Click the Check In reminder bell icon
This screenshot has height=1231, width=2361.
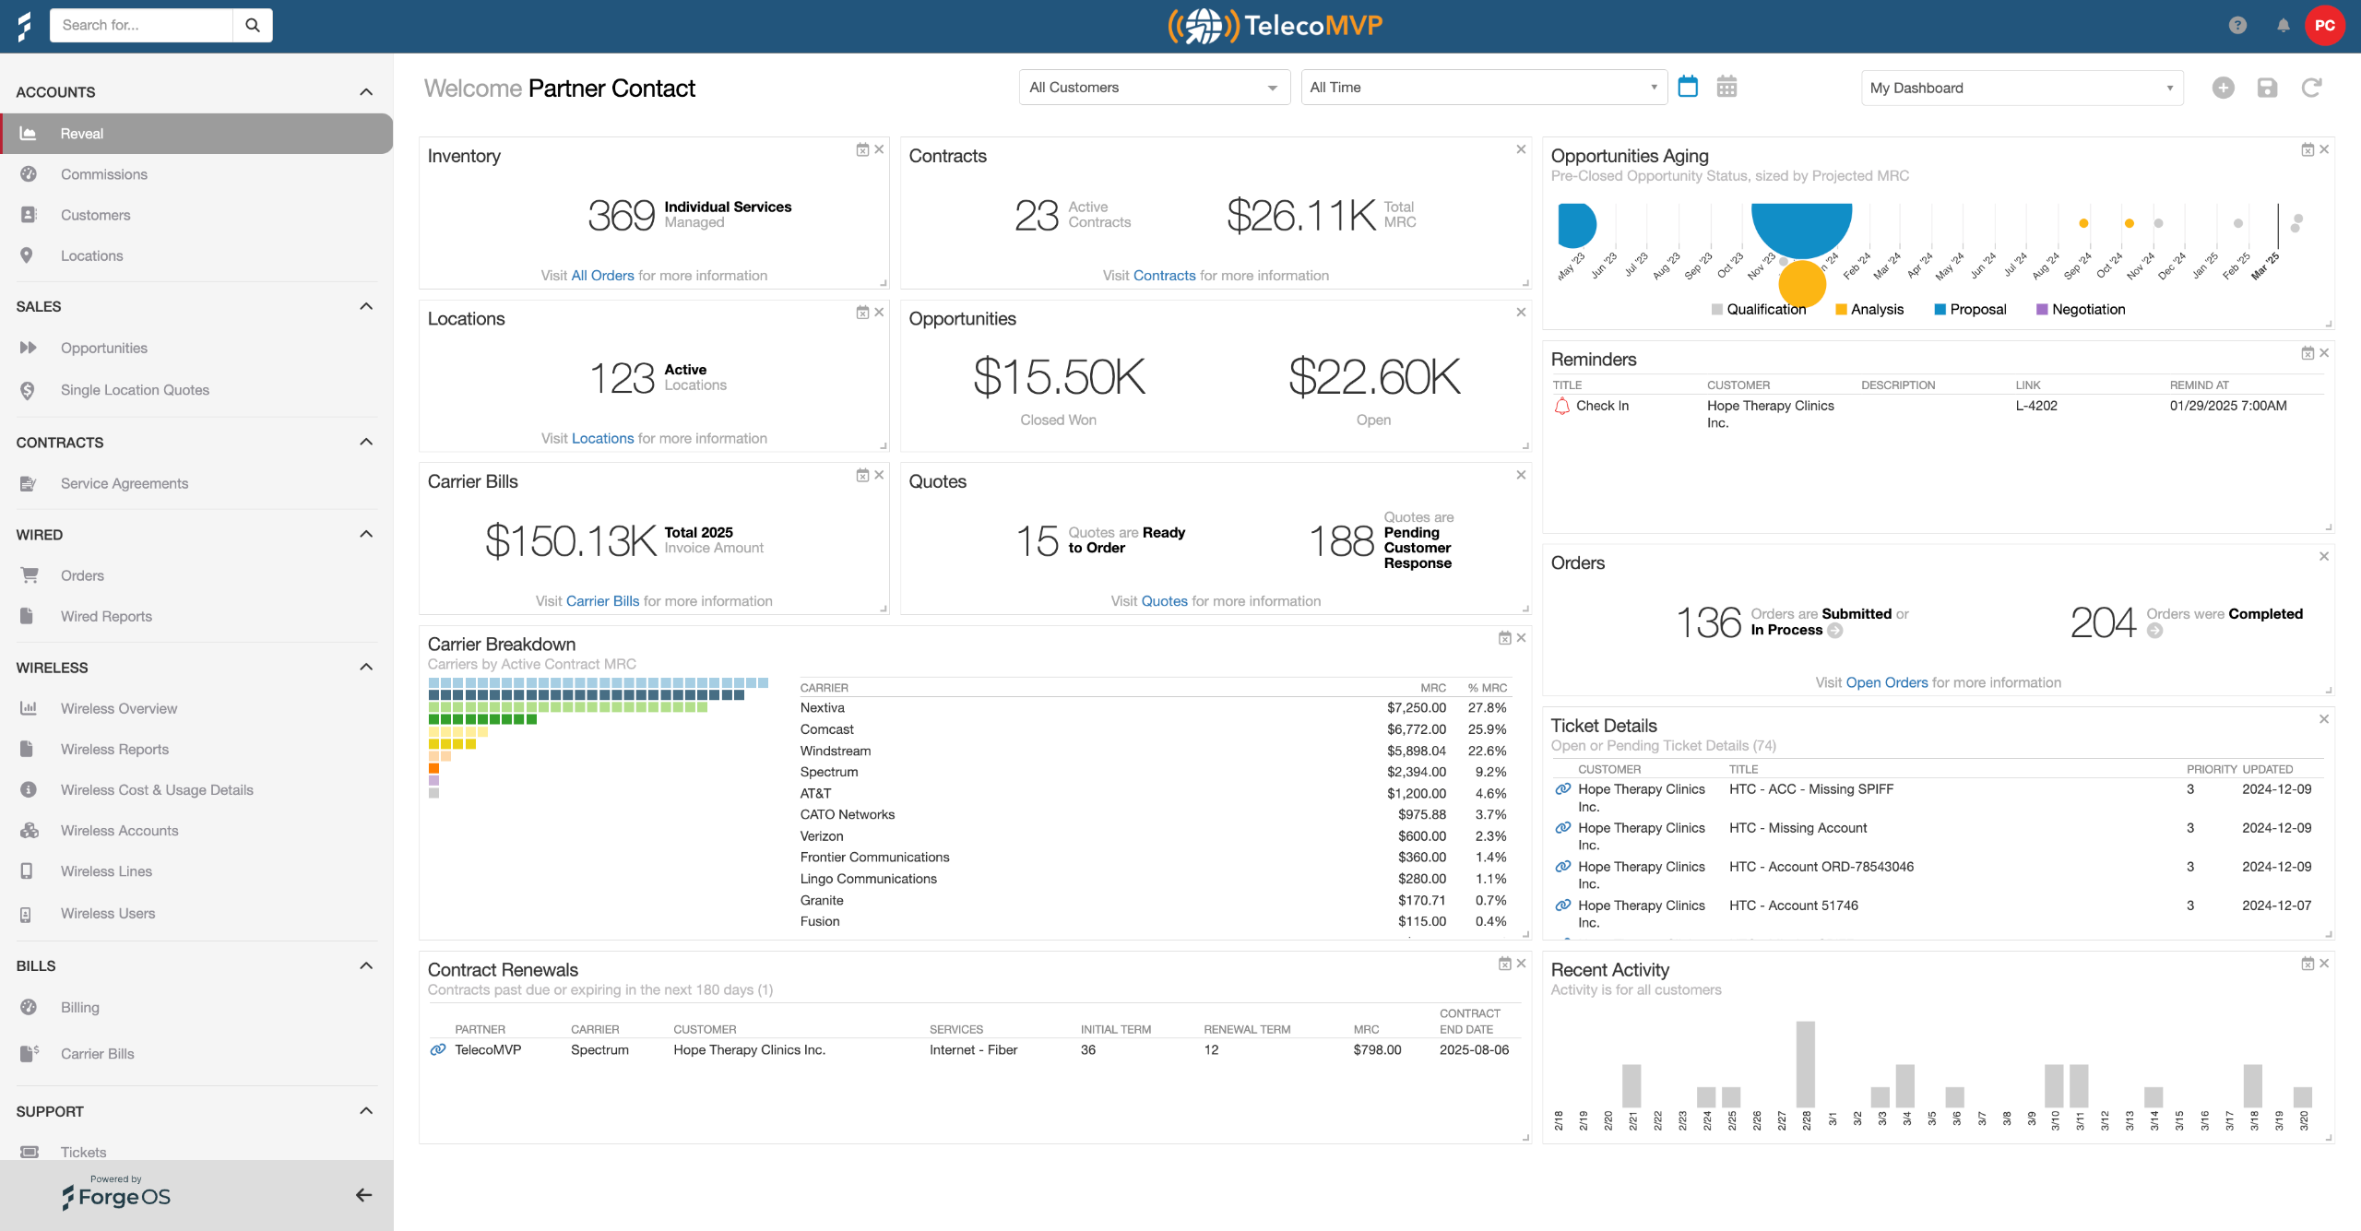(1561, 406)
